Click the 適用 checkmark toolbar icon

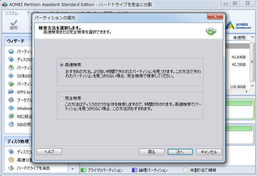pos(14,23)
